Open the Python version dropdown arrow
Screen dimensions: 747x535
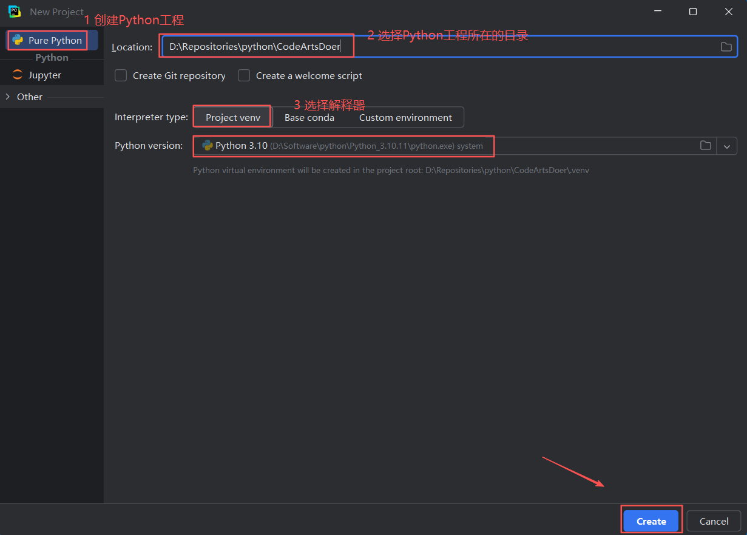pos(727,146)
